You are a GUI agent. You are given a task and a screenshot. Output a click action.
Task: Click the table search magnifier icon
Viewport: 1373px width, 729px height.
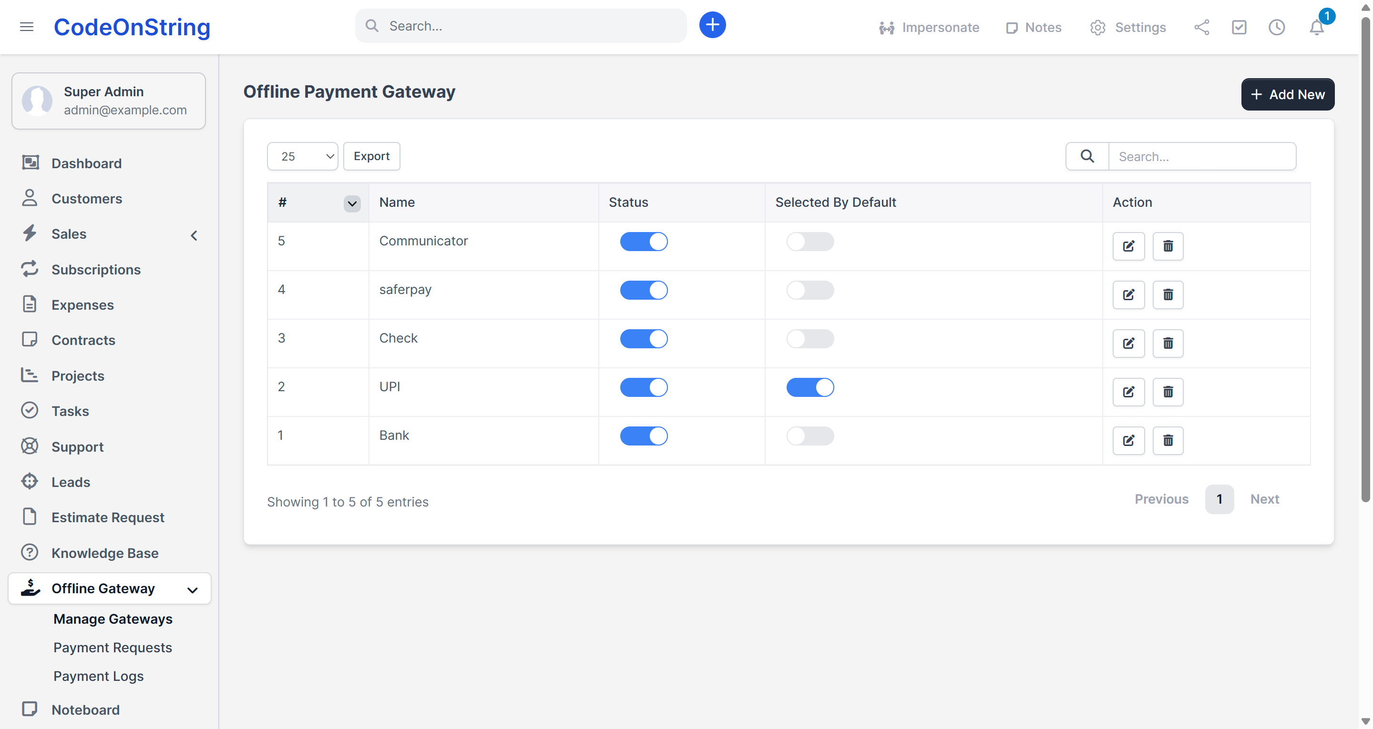pos(1087,156)
